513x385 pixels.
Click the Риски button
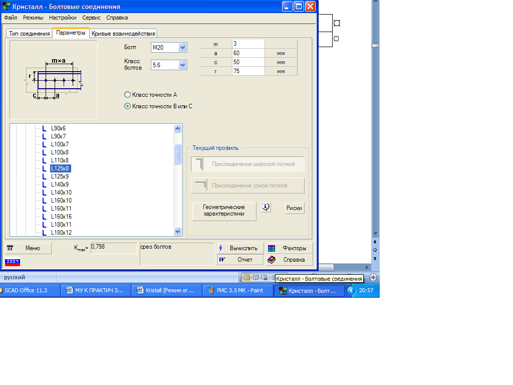coord(294,208)
